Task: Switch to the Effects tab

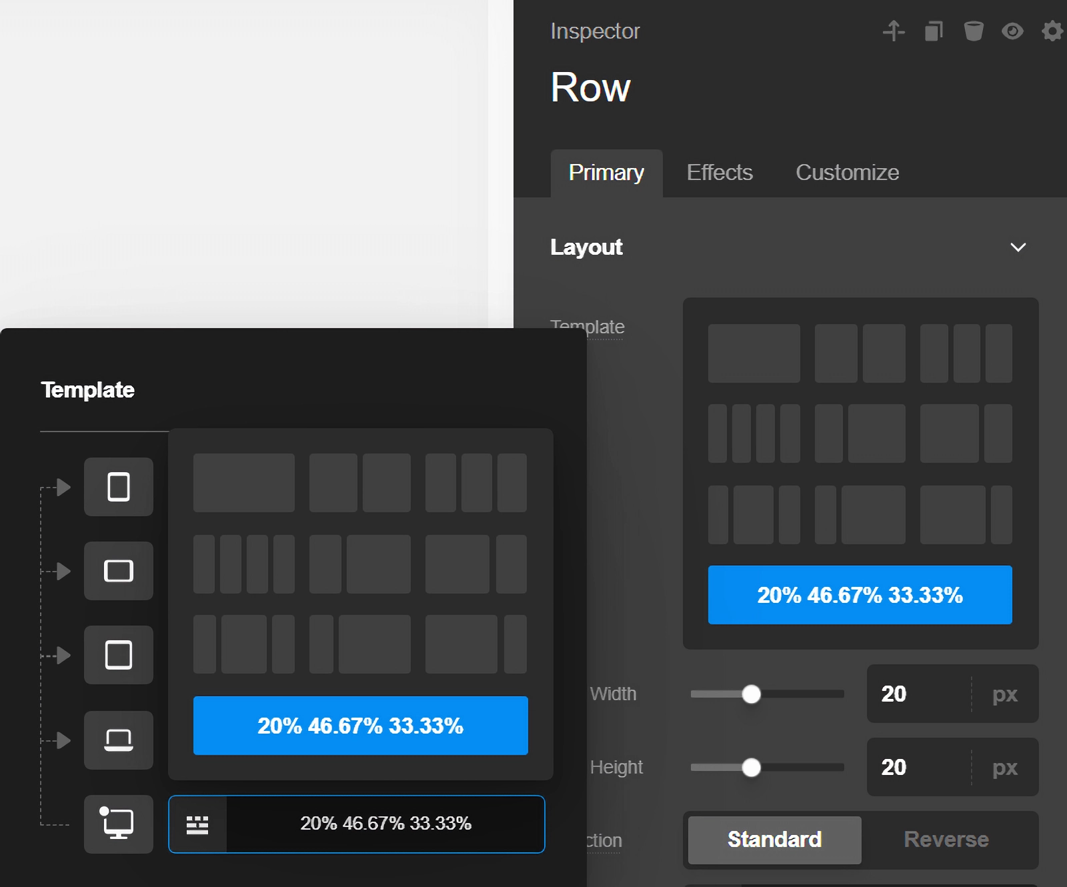Action: (719, 172)
